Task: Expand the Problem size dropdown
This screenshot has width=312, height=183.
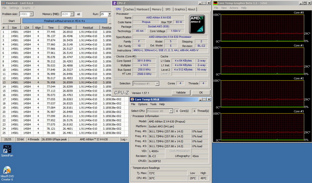Action: [30, 14]
